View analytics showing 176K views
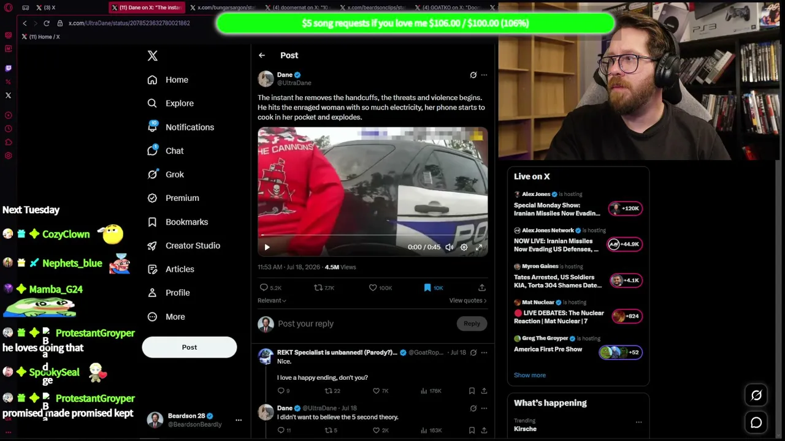The image size is (785, 441). (x=432, y=391)
